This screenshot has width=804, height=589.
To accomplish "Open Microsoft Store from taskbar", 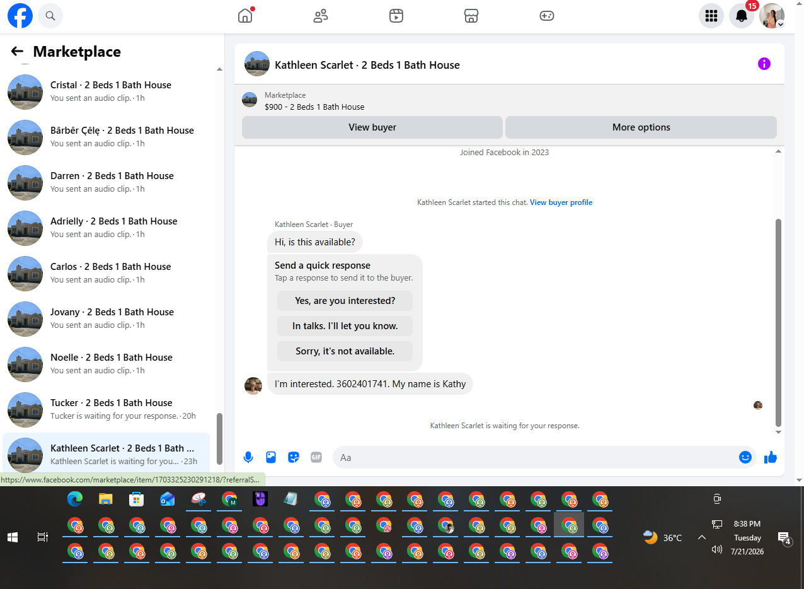I will click(x=137, y=499).
